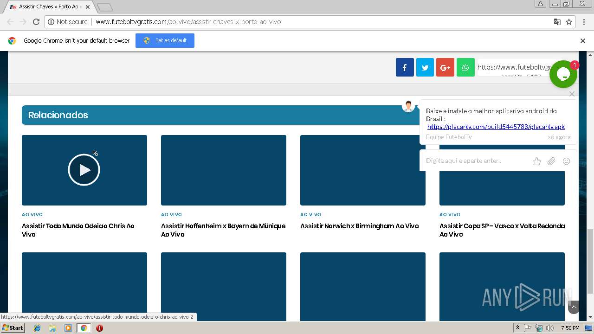
Task: Set Chrome as default browser
Action: point(165,40)
